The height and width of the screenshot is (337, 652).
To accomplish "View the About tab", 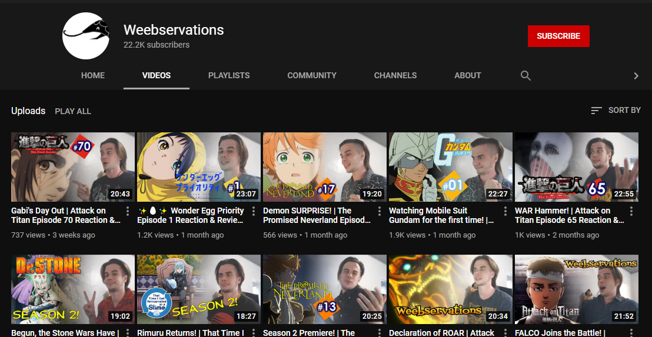I will tap(468, 76).
